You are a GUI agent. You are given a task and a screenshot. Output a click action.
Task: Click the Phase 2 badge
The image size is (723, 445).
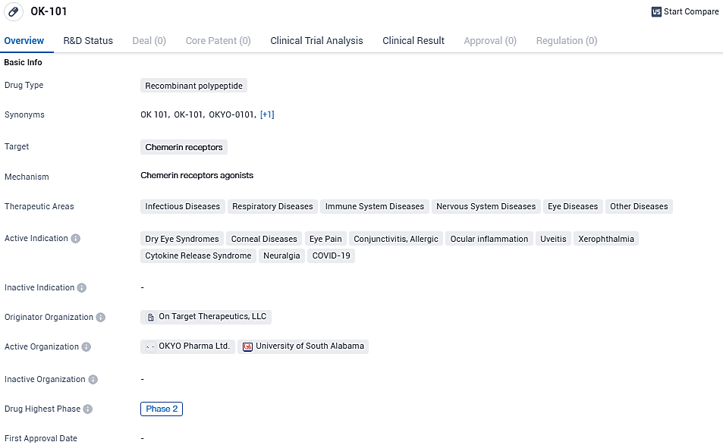click(162, 409)
